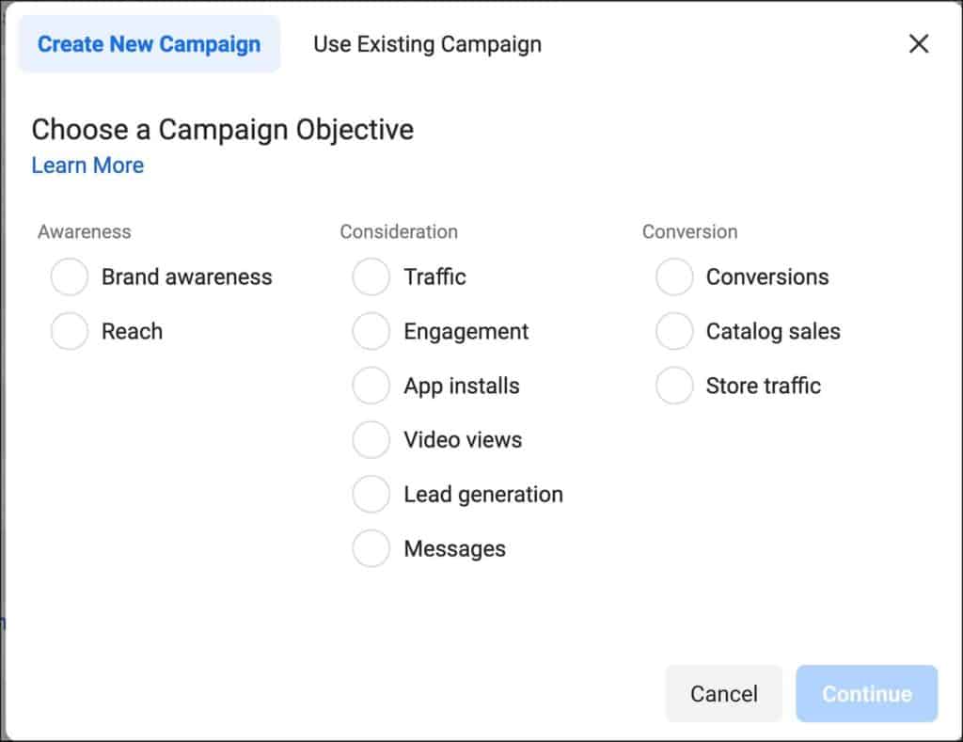Close the campaign objective dialog
This screenshot has height=742, width=963.
click(919, 43)
